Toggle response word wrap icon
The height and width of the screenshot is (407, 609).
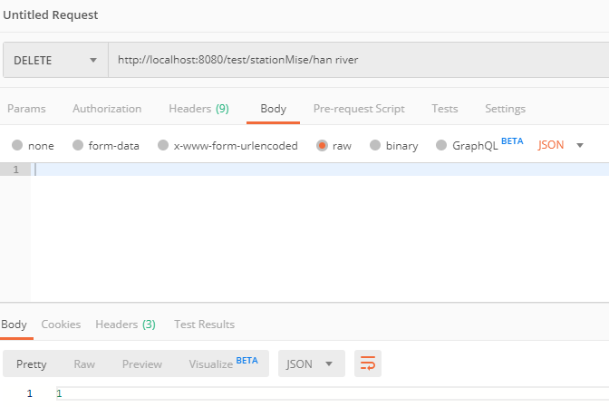point(368,363)
